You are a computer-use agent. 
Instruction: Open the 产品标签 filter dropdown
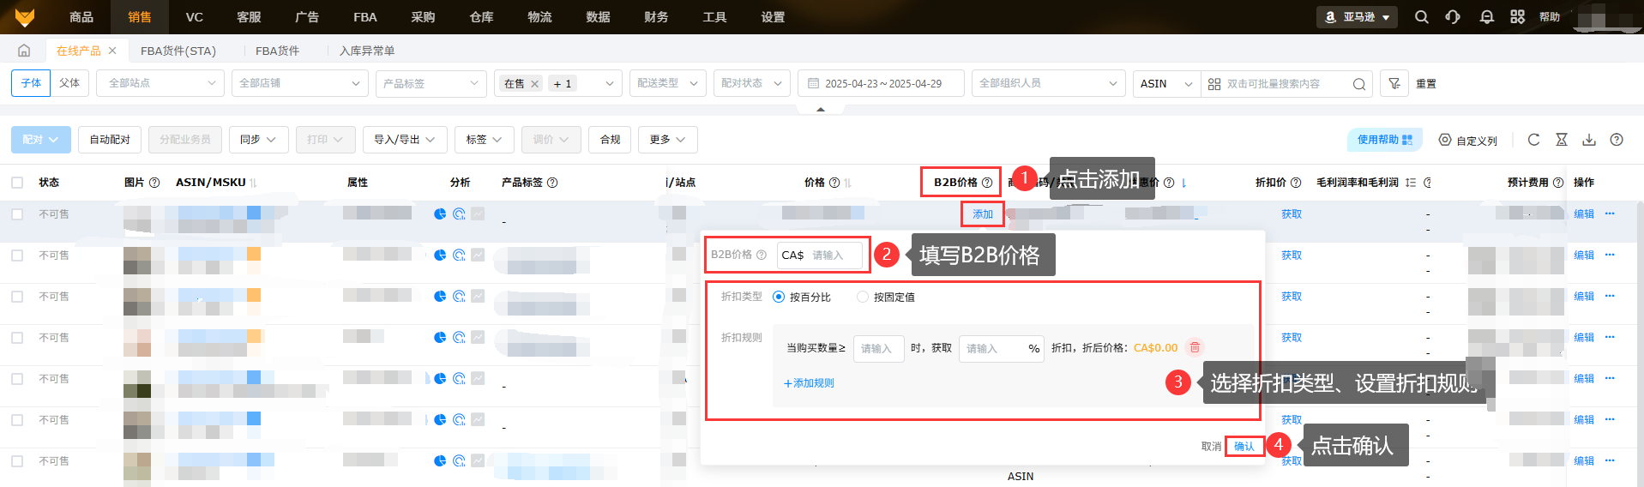tap(431, 83)
